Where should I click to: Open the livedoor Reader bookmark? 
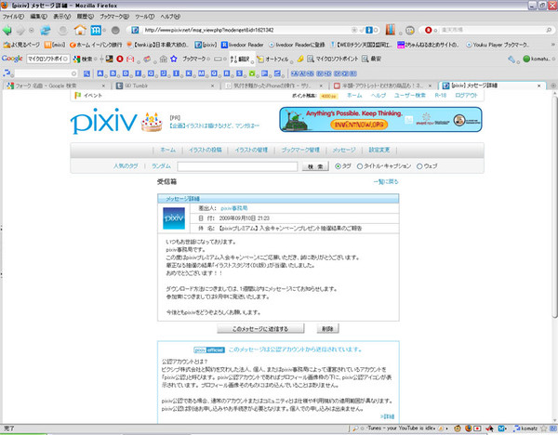pos(243,45)
